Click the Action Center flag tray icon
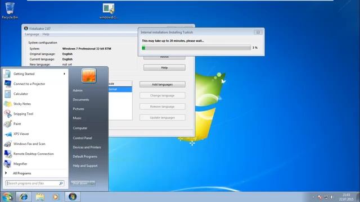 pos(320,197)
